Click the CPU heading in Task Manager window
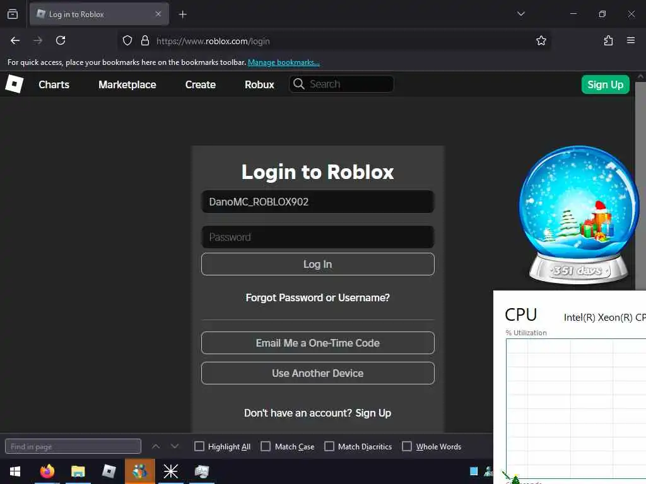The width and height of the screenshot is (646, 484). tap(520, 315)
